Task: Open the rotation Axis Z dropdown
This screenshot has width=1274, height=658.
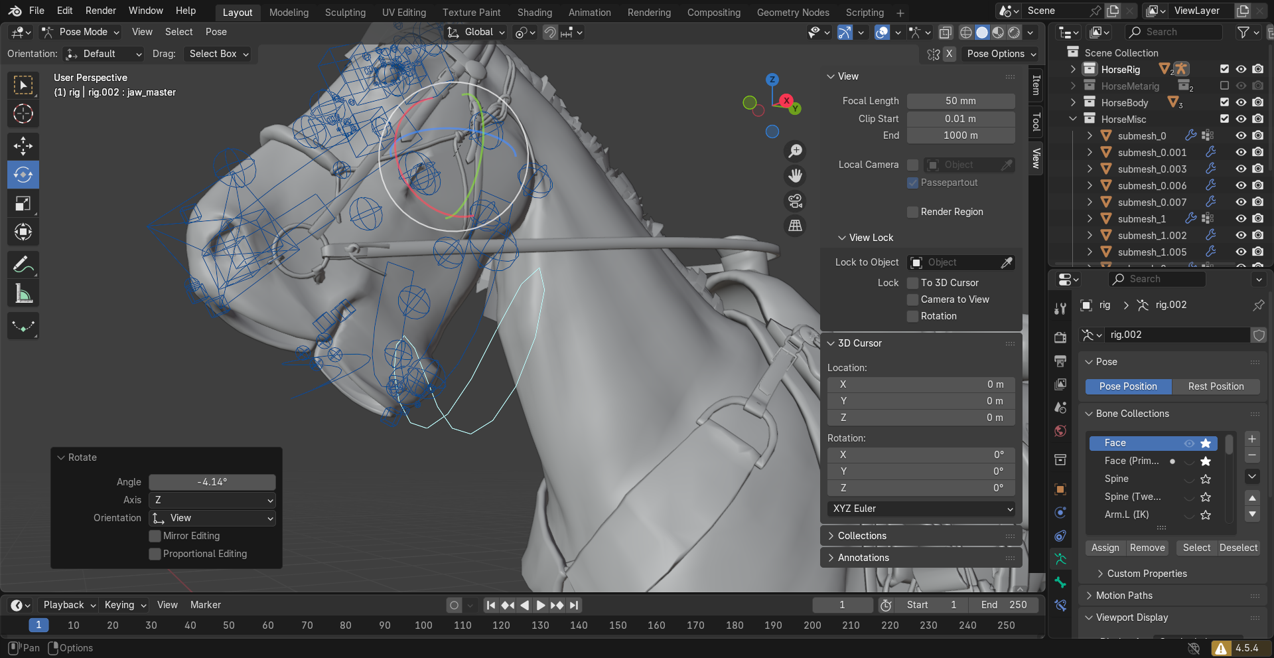Action: (212, 500)
